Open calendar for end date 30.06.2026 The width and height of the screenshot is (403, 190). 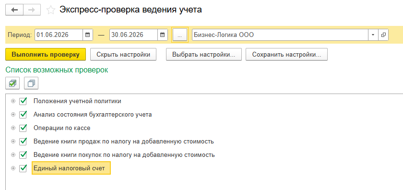163,35
